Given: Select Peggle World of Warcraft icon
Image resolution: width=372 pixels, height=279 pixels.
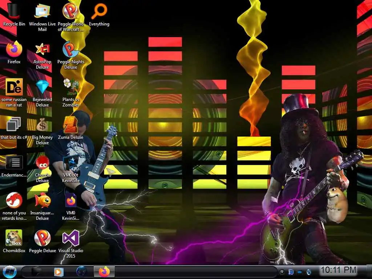Looking at the screenshot, I should click(71, 17).
